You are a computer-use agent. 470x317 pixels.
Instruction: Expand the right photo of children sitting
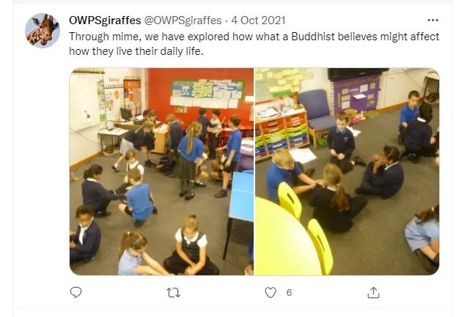pyautogui.click(x=347, y=171)
